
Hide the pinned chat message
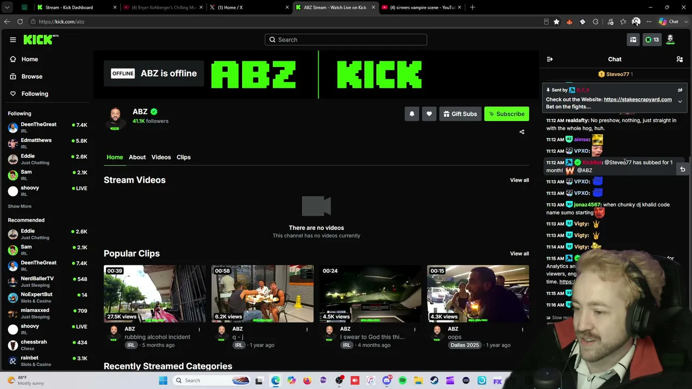click(680, 90)
